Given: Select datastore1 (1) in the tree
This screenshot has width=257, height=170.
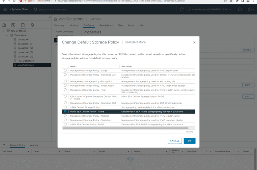Looking at the screenshot, I should click(x=25, y=43).
